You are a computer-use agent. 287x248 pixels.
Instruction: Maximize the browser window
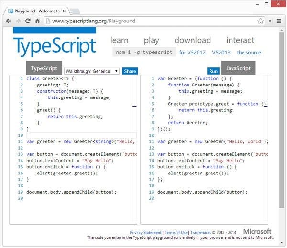[x=266, y=4]
